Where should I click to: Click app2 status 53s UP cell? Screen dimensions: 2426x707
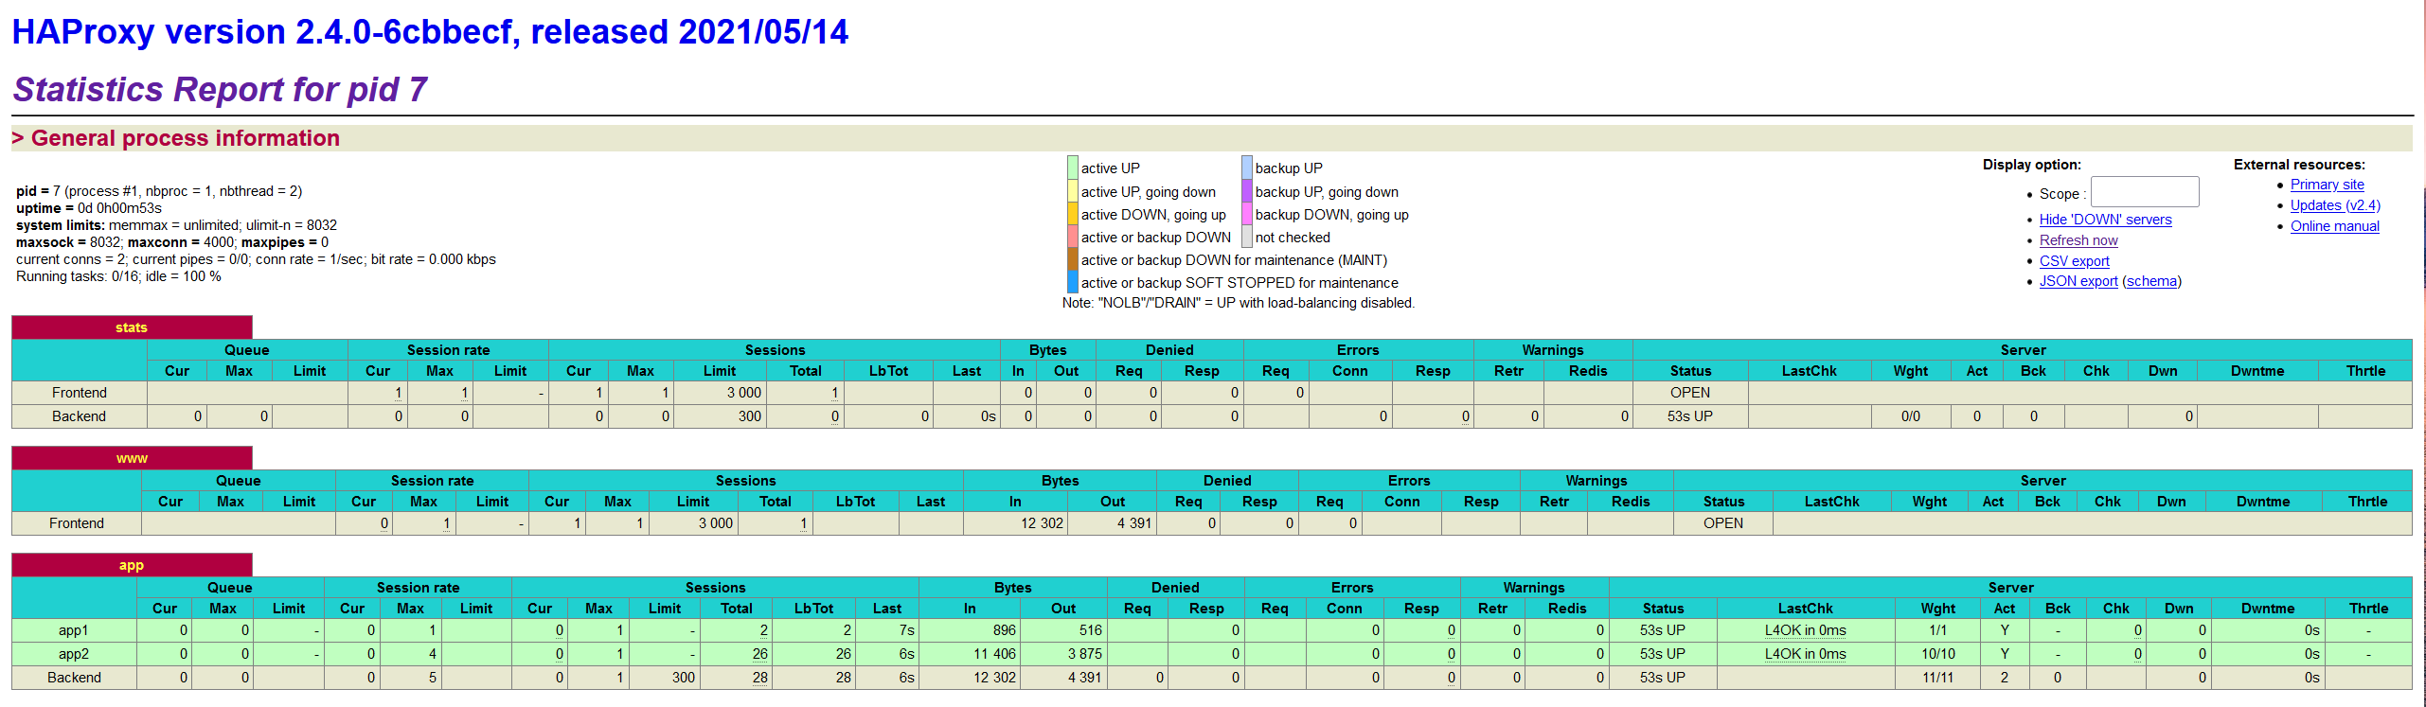[1662, 654]
